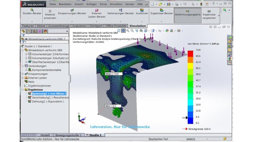Image resolution: width=253 pixels, height=142 pixels.
Task: Switch to the Bewegungsstudie 1 tab
Action: [x=69, y=135]
